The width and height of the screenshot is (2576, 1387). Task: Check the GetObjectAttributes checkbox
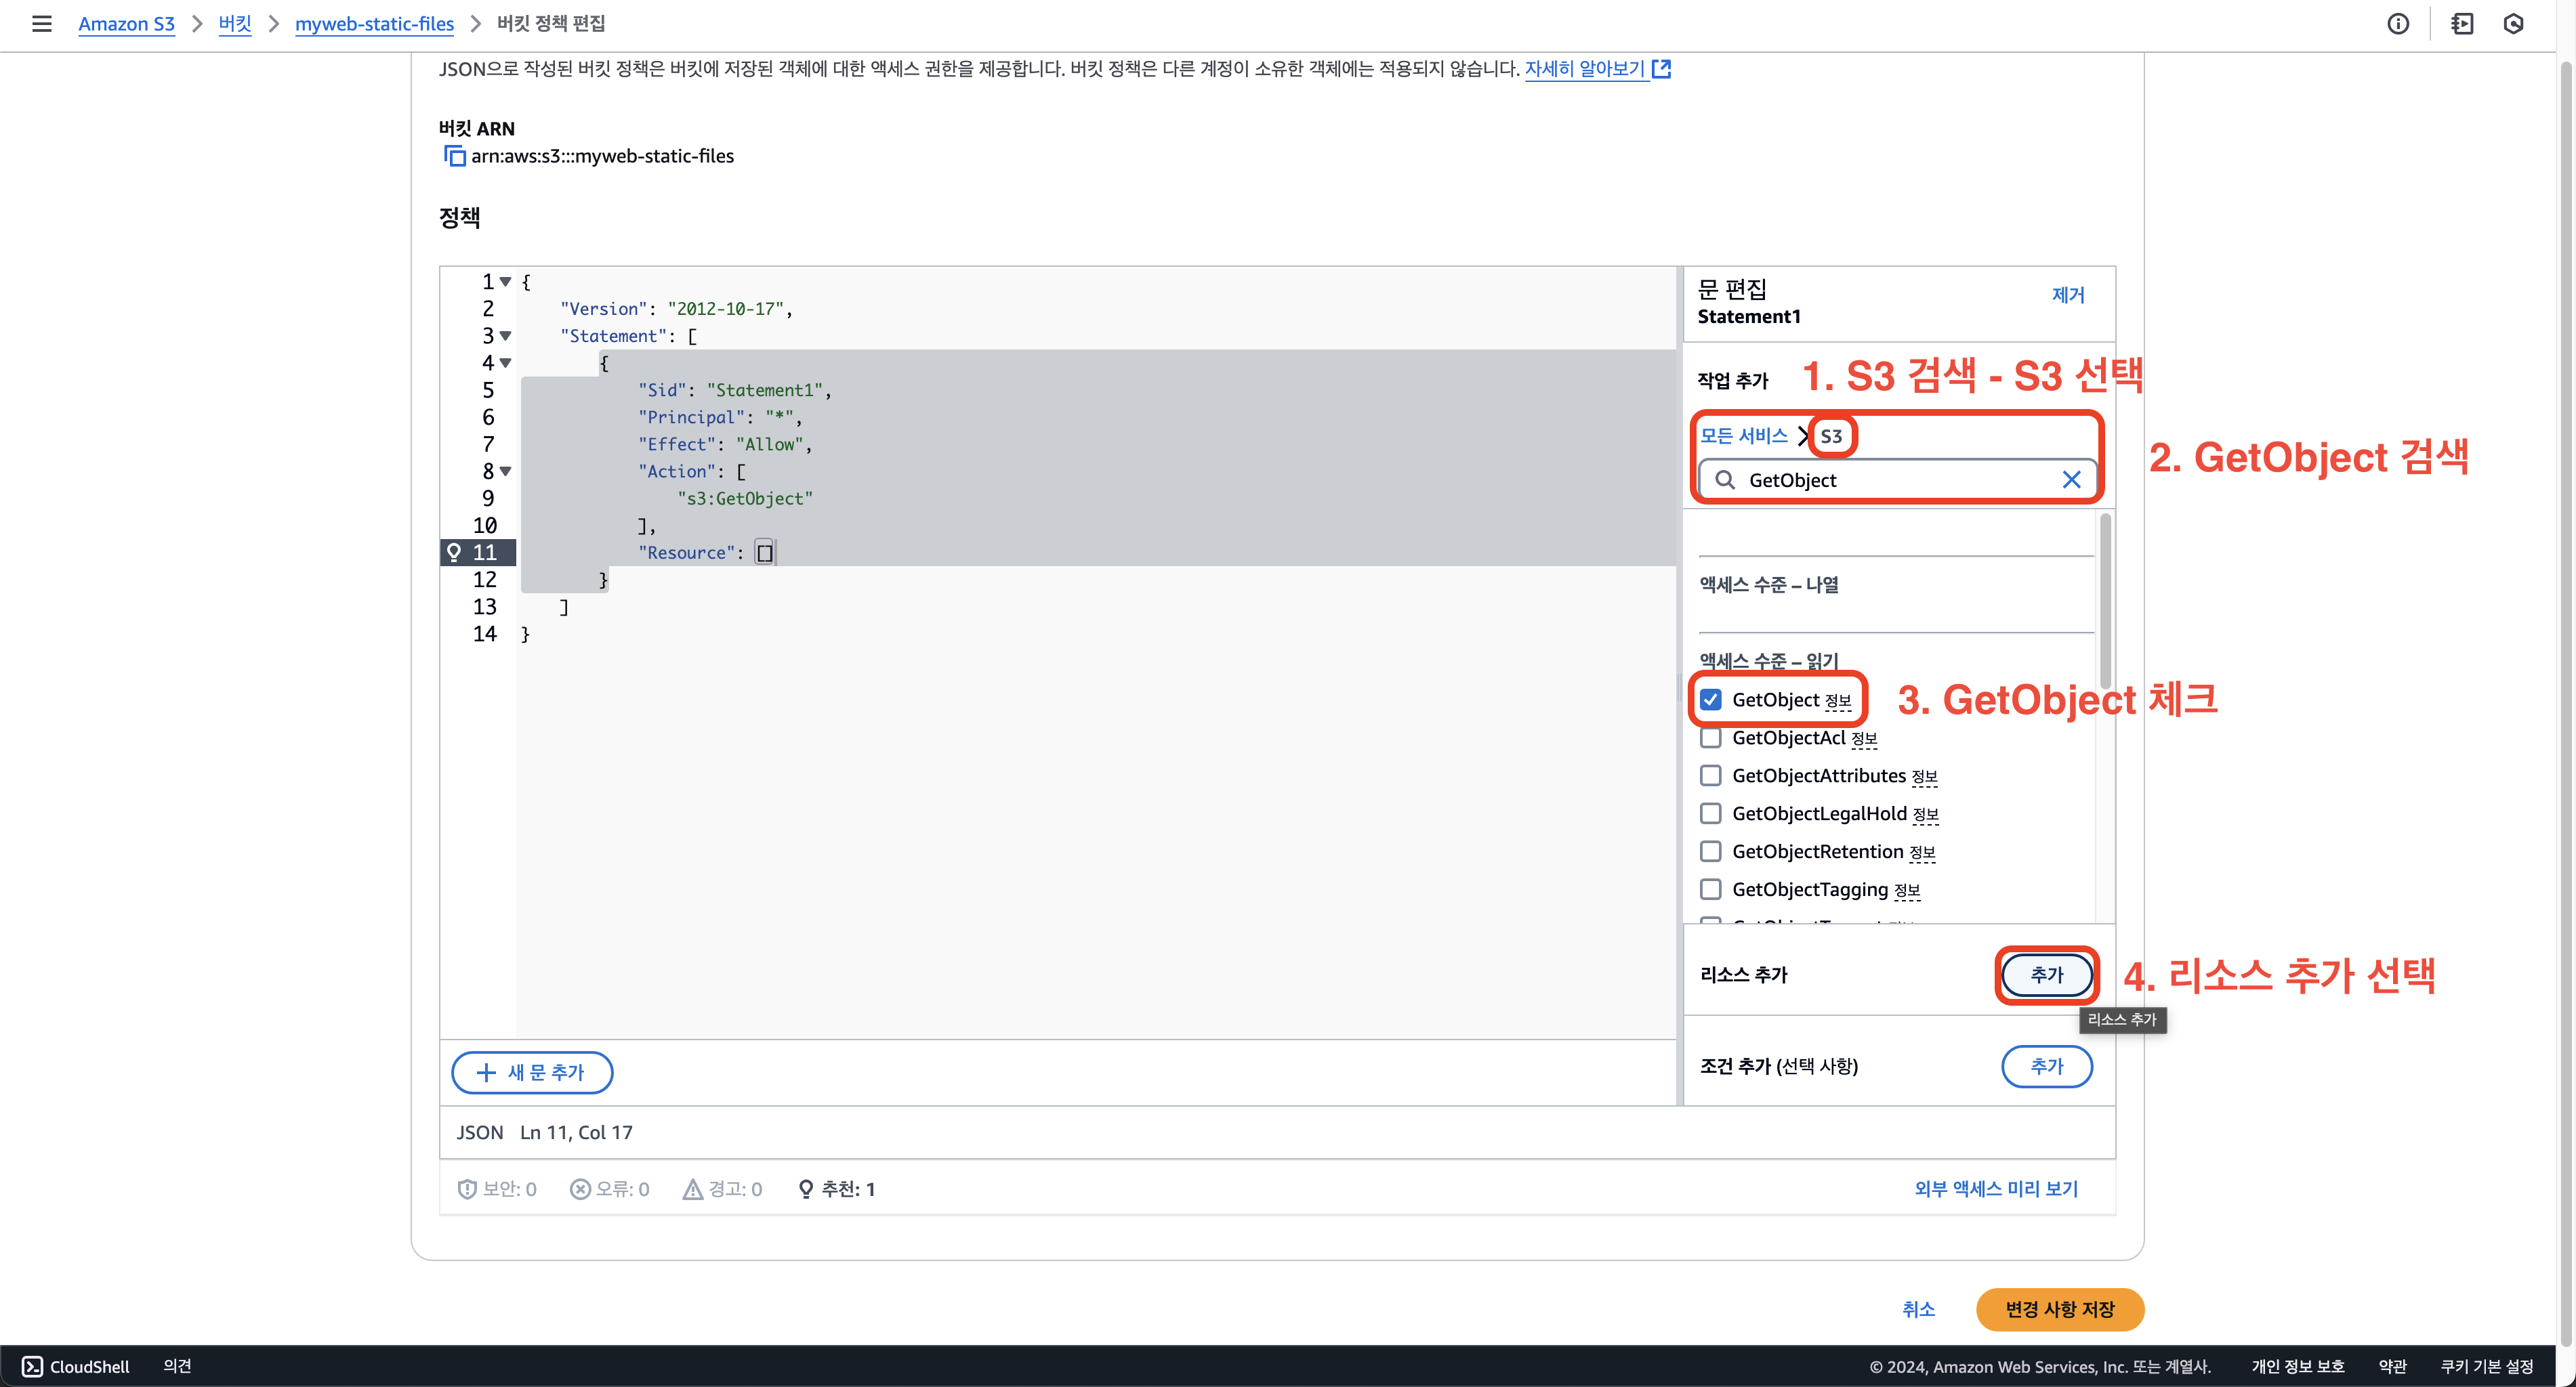(x=1711, y=775)
